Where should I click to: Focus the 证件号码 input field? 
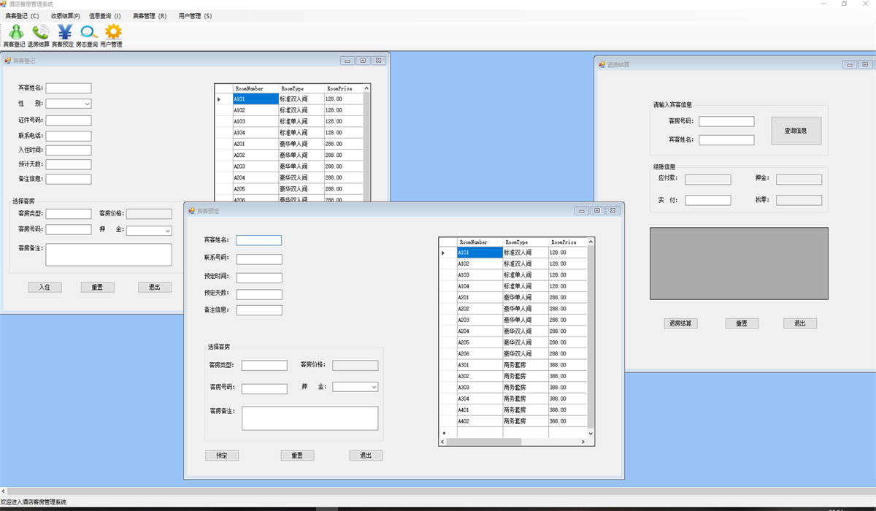pos(69,120)
